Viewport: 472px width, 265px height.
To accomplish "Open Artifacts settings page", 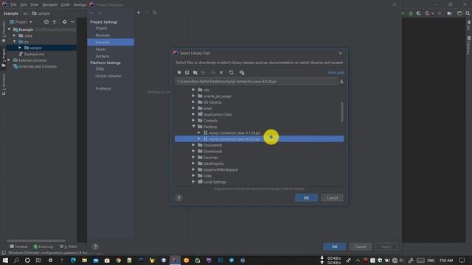I will (x=103, y=56).
